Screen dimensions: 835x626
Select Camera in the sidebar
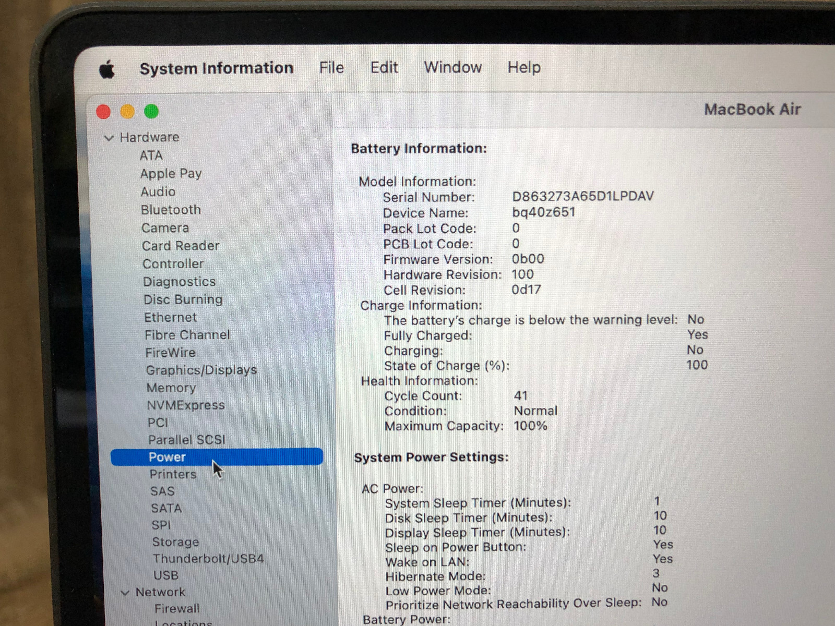click(x=165, y=228)
